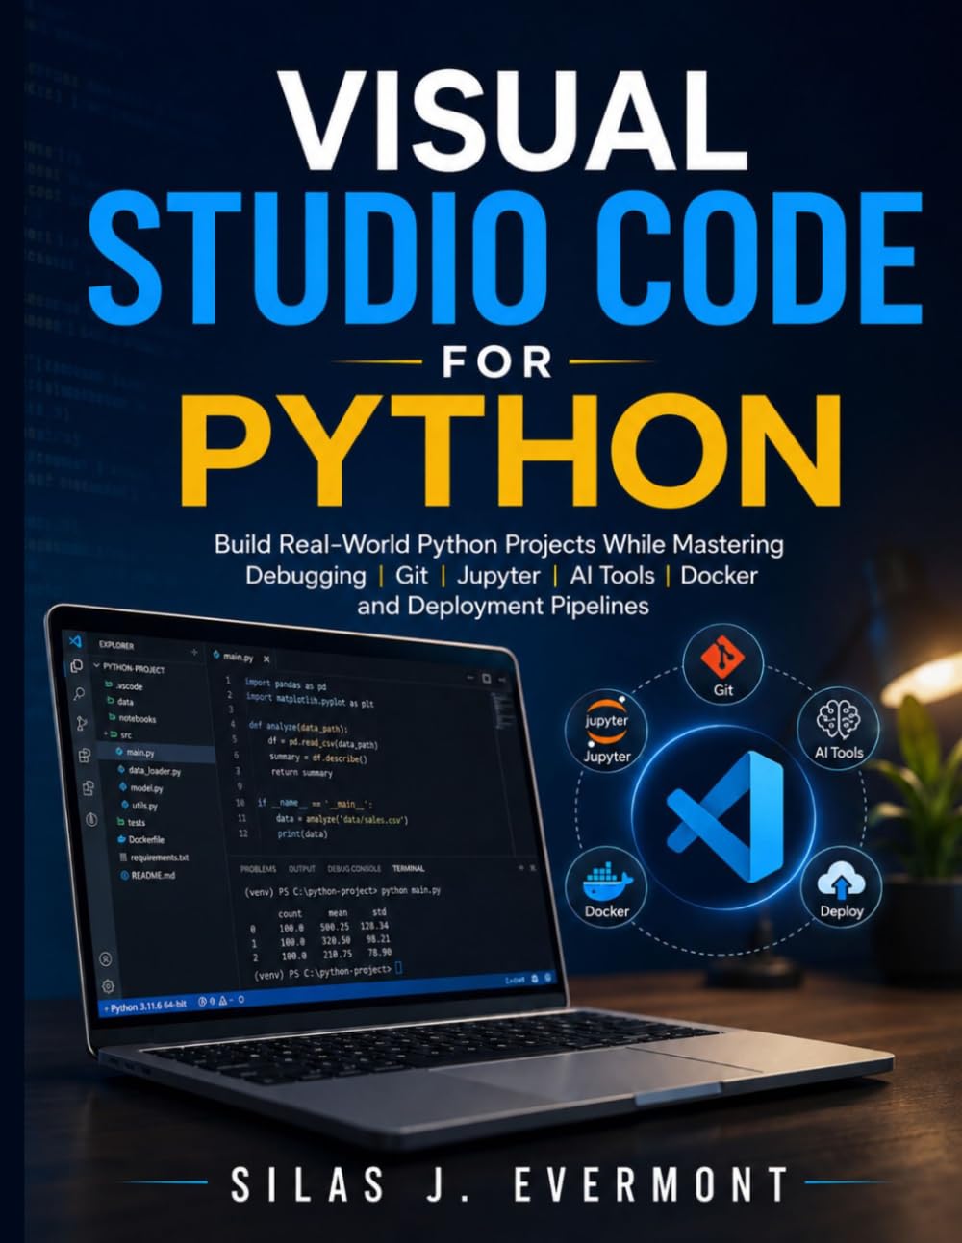Click the info icon beside README.md

[124, 875]
